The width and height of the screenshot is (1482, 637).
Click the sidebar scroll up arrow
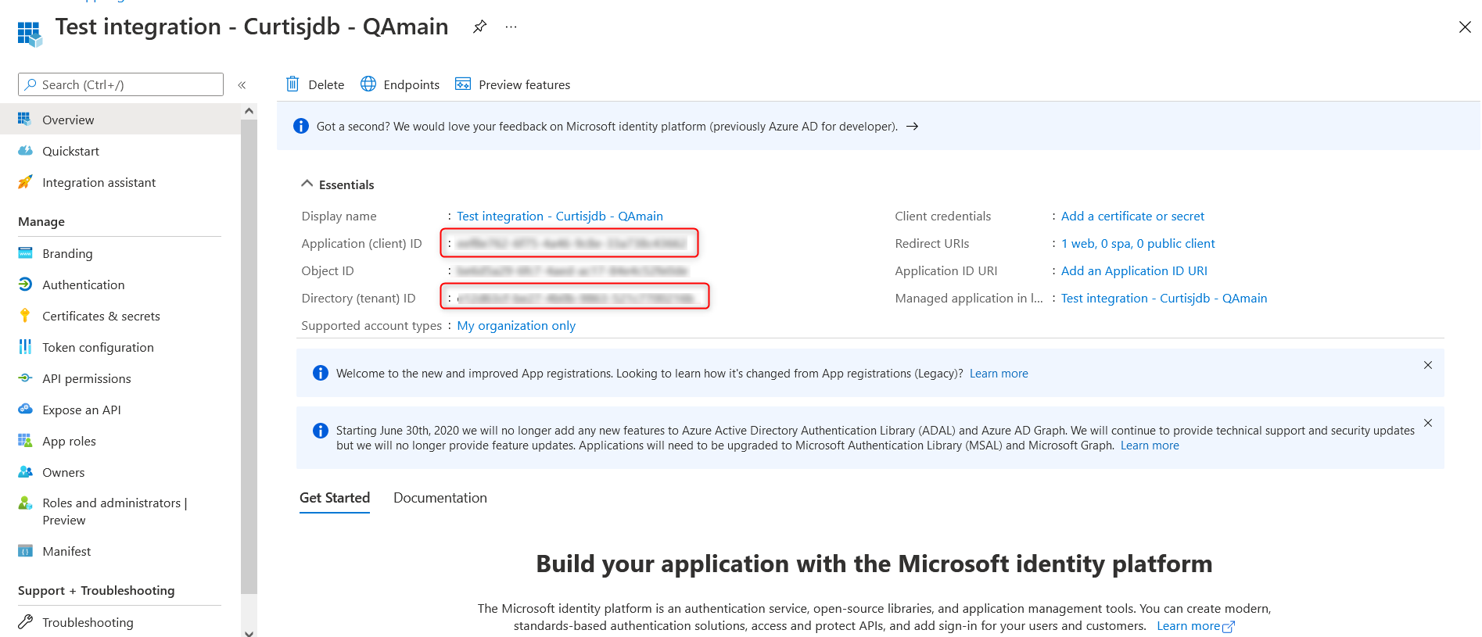(249, 111)
